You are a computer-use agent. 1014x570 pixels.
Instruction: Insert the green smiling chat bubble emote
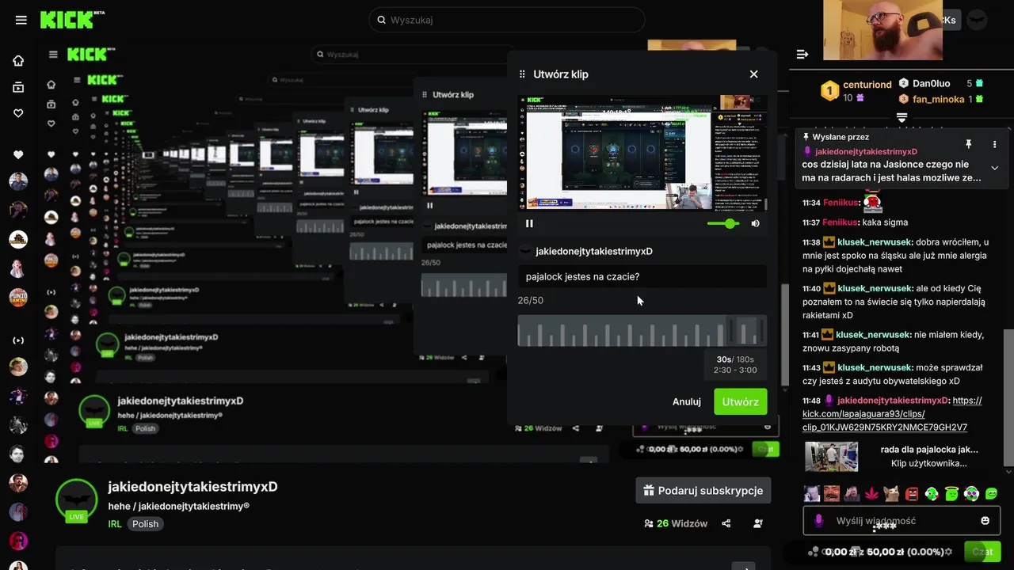pyautogui.click(x=991, y=493)
